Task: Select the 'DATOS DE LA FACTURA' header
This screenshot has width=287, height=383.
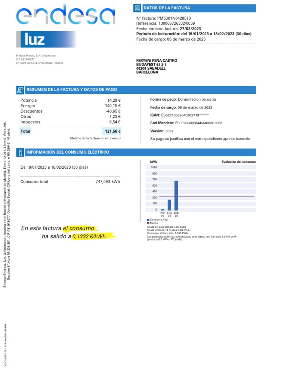Action: tap(167, 8)
